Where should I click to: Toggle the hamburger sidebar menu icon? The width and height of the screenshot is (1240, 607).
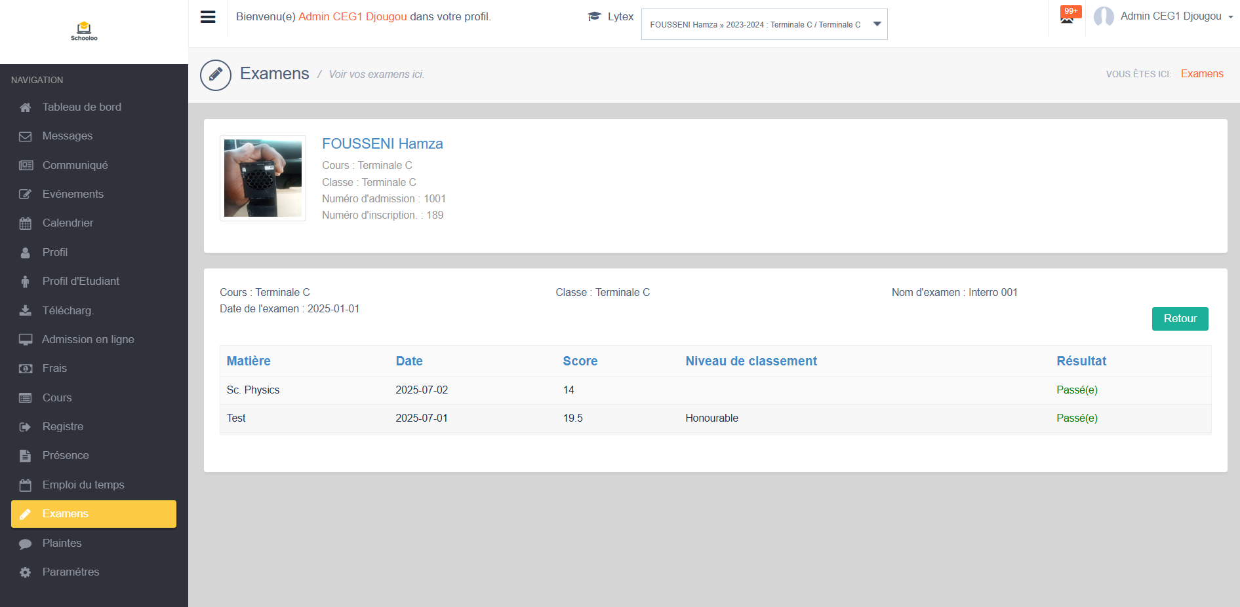tap(208, 17)
